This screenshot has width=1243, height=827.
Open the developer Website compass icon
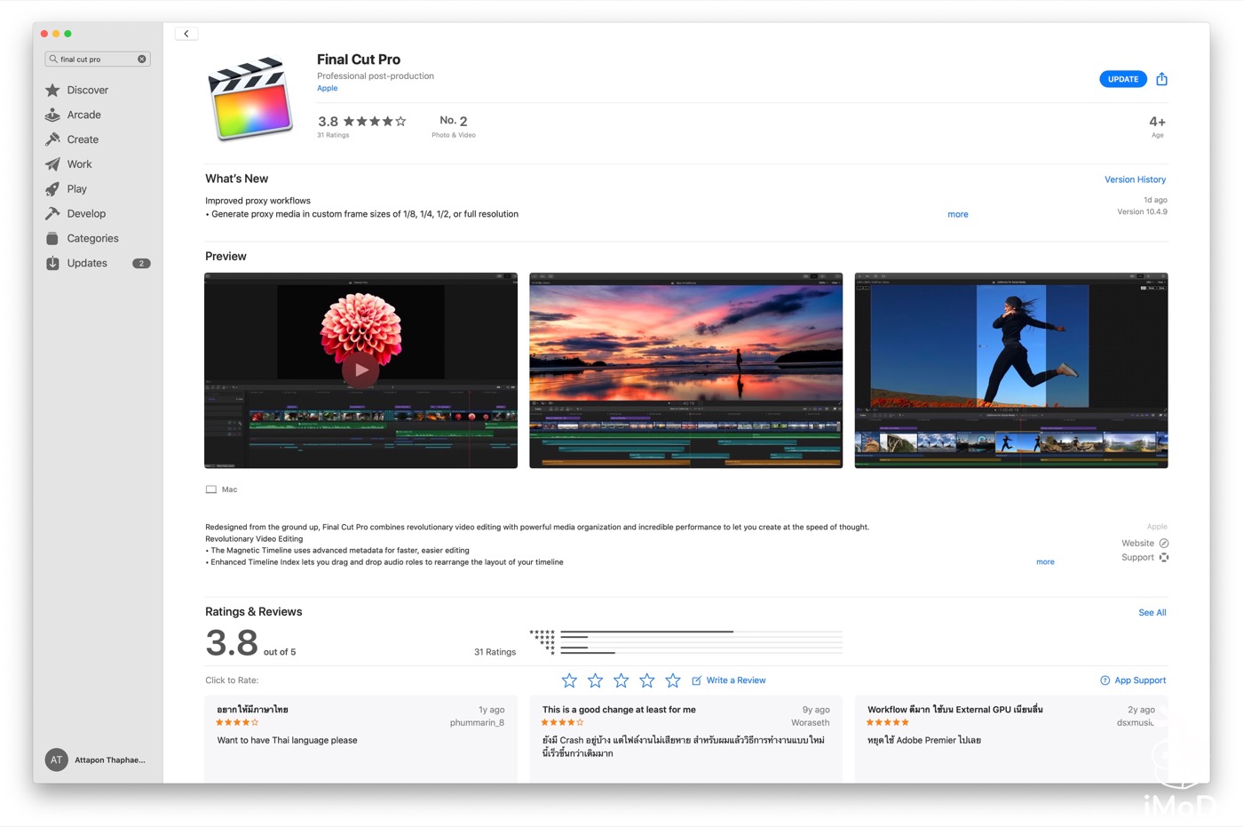click(1164, 544)
